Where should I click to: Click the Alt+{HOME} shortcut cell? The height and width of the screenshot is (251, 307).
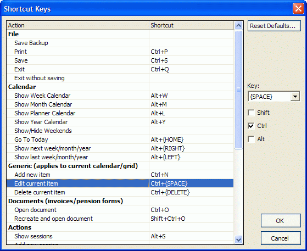pos(192,140)
